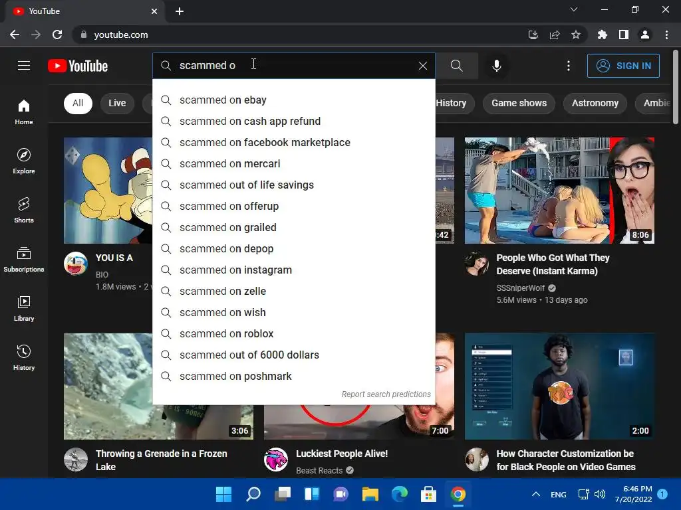
Task: Open the Chrome extensions puzzle icon
Action: 602,35
